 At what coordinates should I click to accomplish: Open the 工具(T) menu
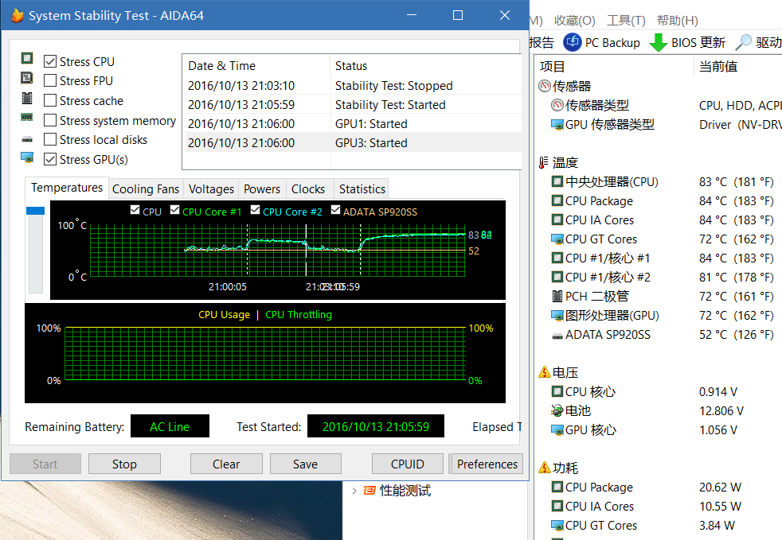(x=626, y=21)
